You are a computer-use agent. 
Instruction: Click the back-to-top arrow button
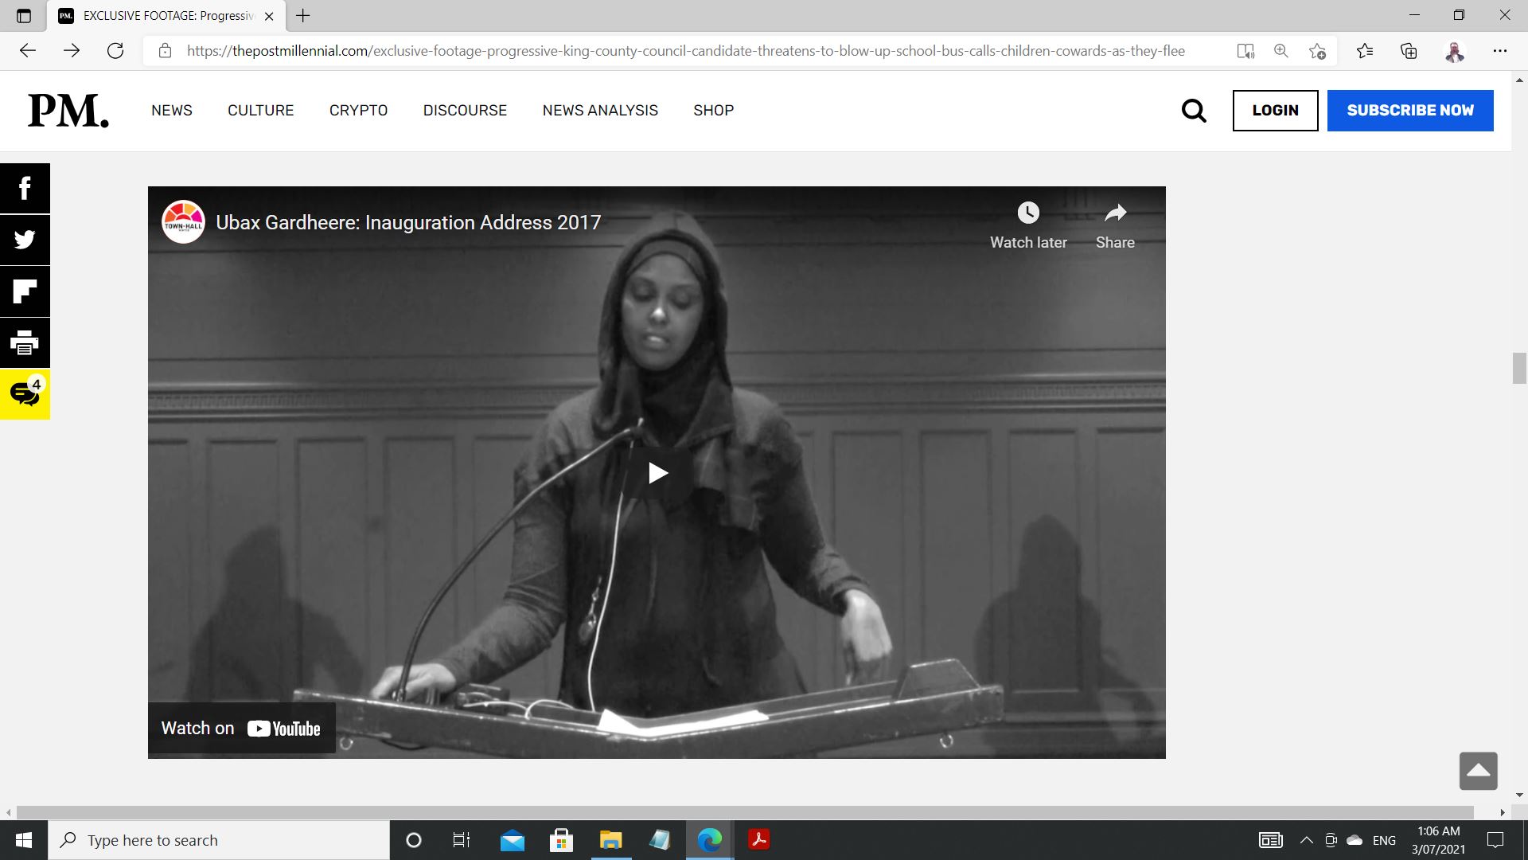pos(1478,771)
